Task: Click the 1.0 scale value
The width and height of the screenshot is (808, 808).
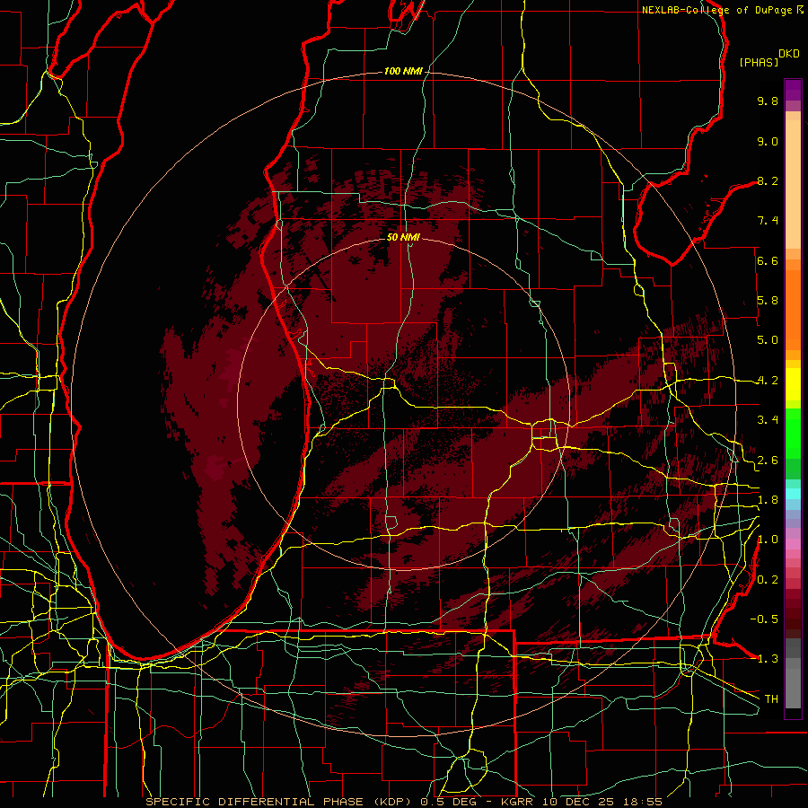Action: pyautogui.click(x=768, y=540)
